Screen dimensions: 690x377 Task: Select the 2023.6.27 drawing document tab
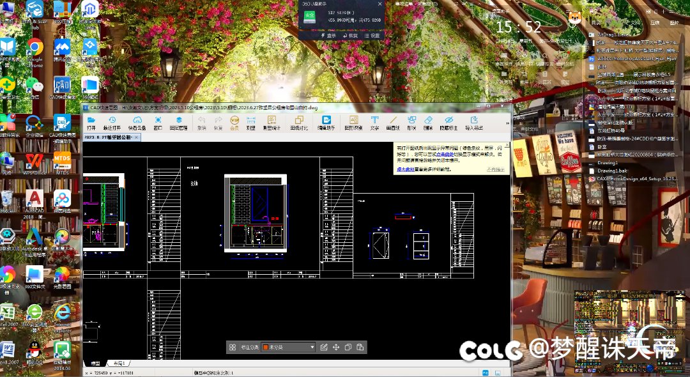tap(107, 137)
